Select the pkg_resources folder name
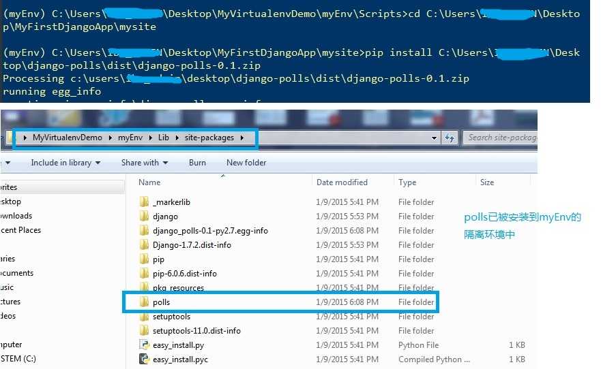601x369 pixels. coord(178,288)
